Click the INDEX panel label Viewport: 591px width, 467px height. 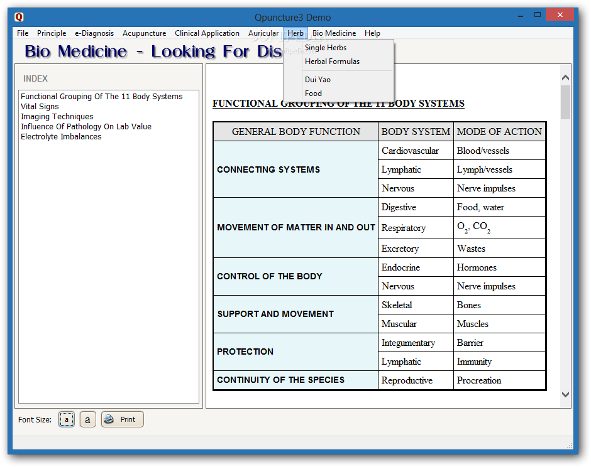[x=35, y=78]
